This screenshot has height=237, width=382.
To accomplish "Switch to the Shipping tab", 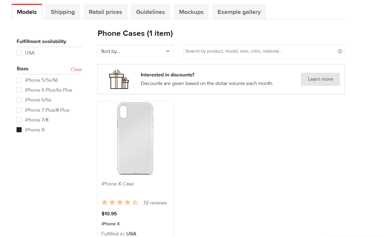I will pyautogui.click(x=63, y=12).
